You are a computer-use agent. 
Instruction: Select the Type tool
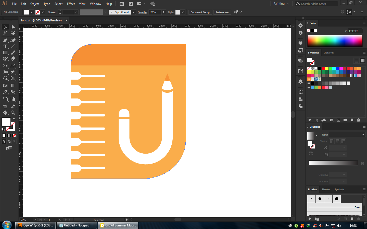coord(5,46)
